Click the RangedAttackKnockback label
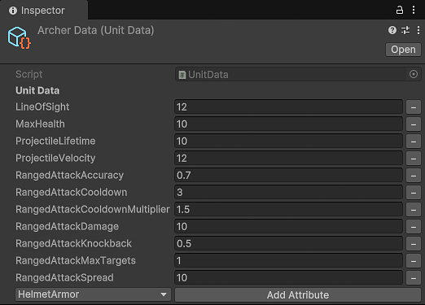425x305 pixels. point(73,243)
